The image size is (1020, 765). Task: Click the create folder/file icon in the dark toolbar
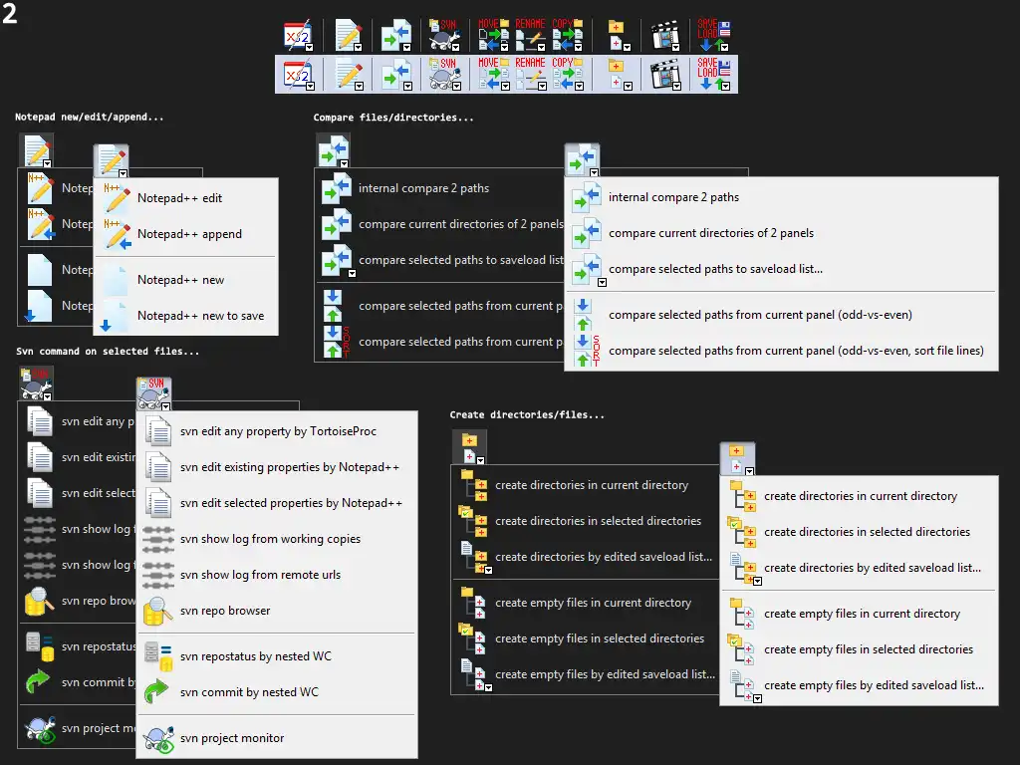pos(618,35)
